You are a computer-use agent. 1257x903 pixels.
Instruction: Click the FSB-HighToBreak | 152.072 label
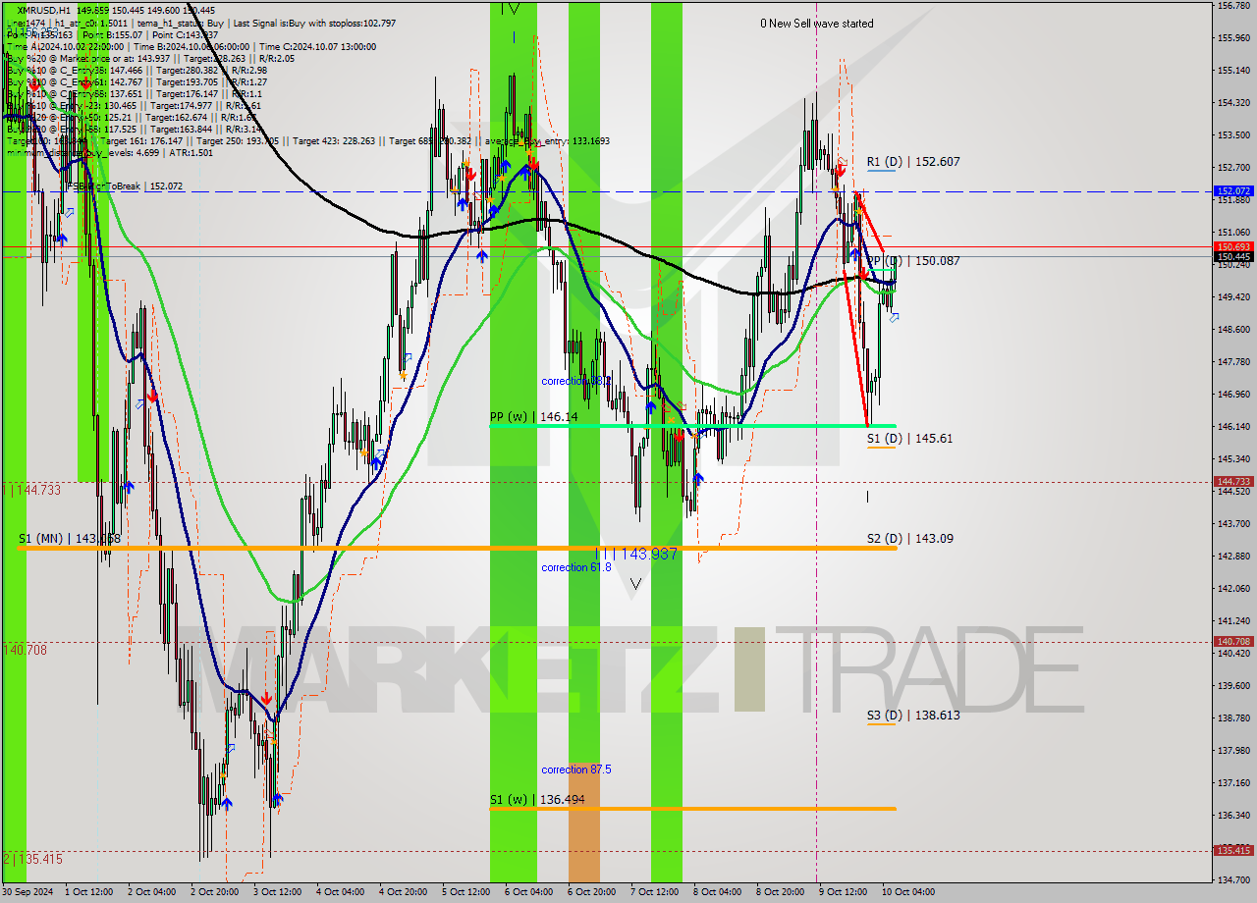point(125,186)
